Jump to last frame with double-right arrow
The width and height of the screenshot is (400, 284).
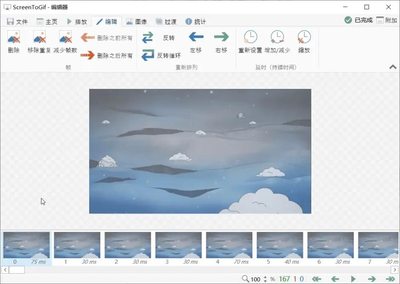390,279
